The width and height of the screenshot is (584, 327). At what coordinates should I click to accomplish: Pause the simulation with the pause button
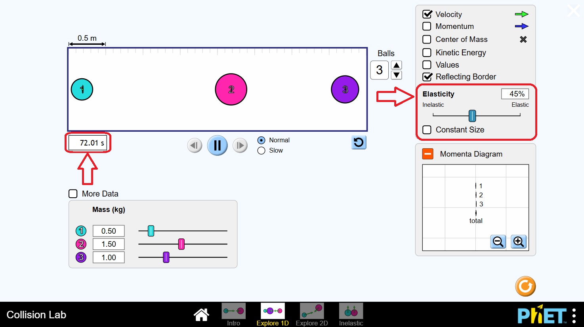(x=217, y=146)
